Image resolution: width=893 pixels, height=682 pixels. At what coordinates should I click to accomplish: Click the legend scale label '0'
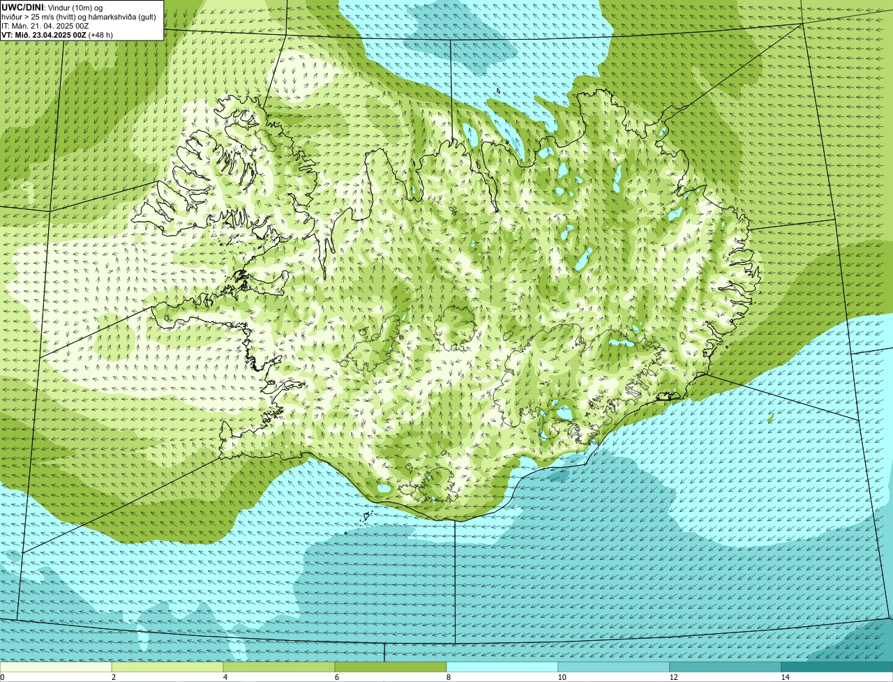(2, 677)
